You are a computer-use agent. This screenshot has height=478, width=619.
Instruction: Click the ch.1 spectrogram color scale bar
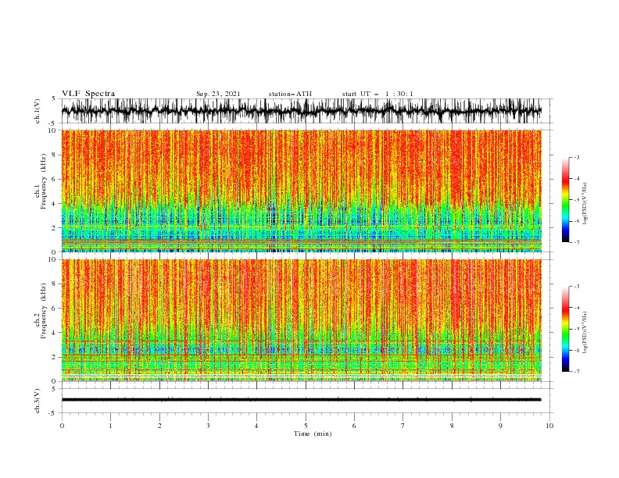click(x=566, y=199)
